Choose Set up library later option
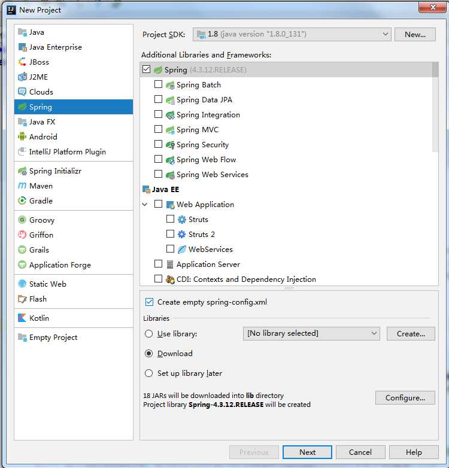 coord(148,373)
